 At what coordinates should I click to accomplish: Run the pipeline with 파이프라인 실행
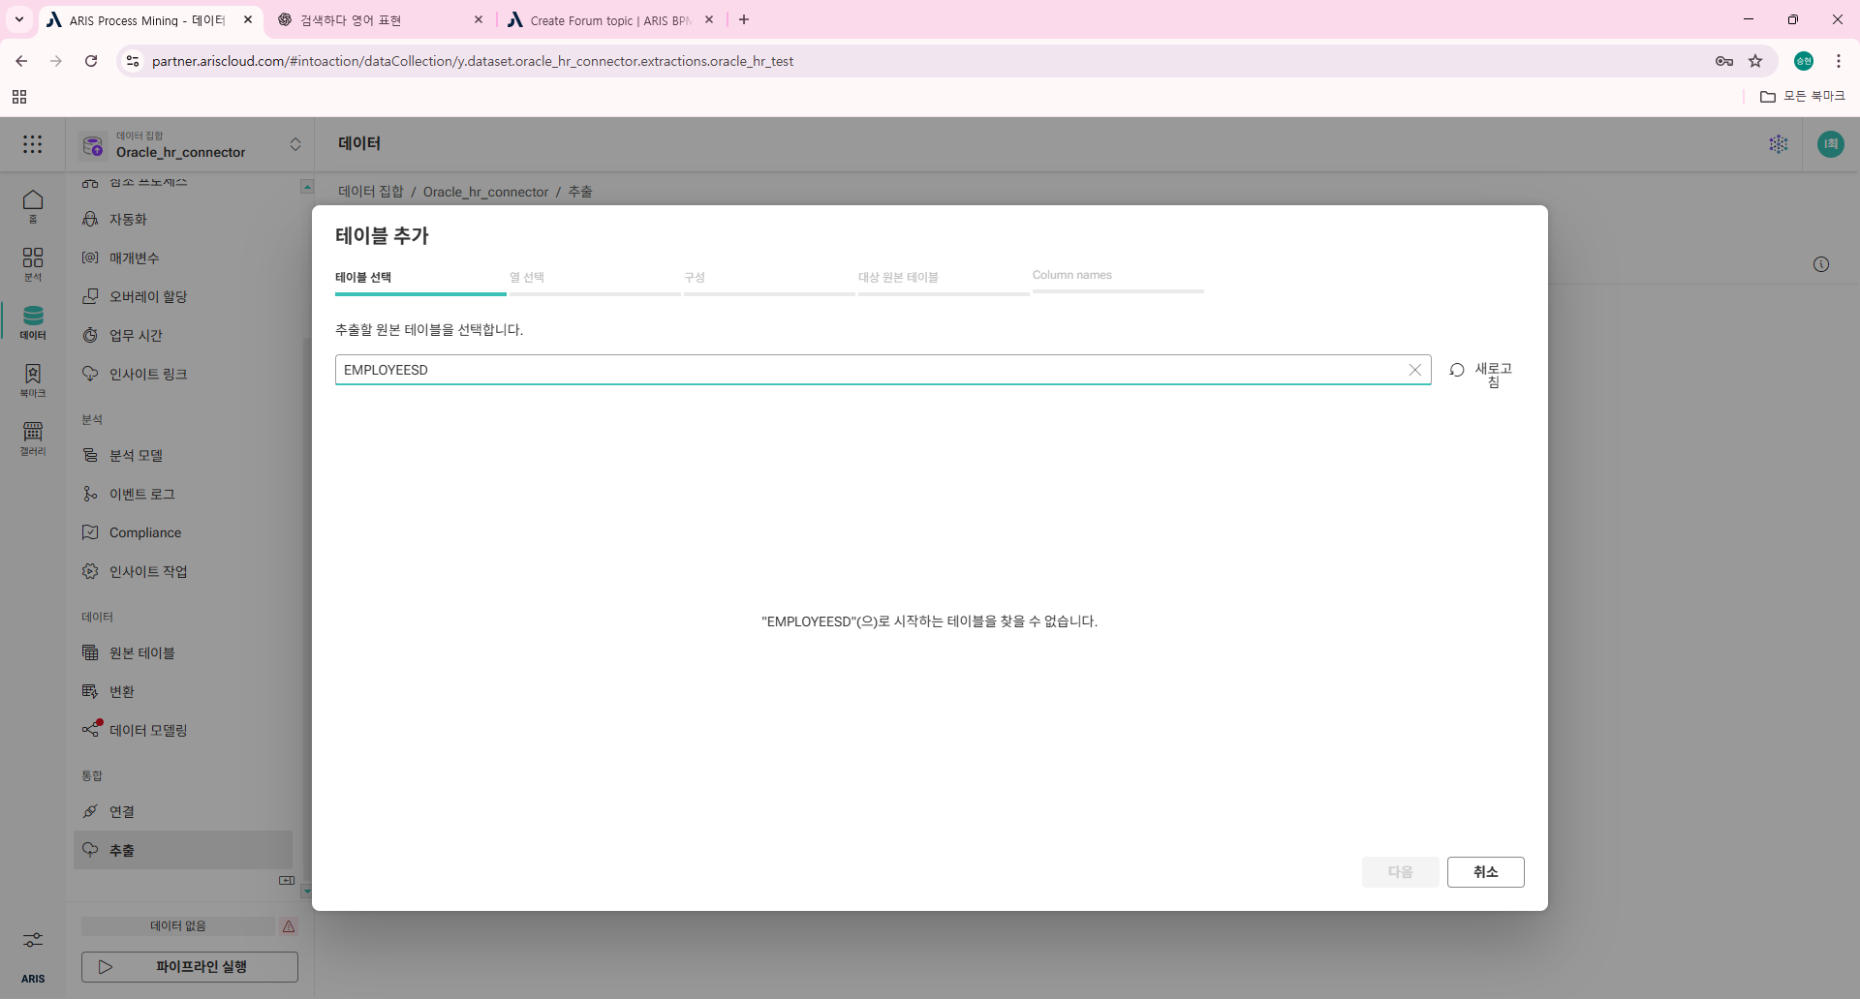click(190, 967)
